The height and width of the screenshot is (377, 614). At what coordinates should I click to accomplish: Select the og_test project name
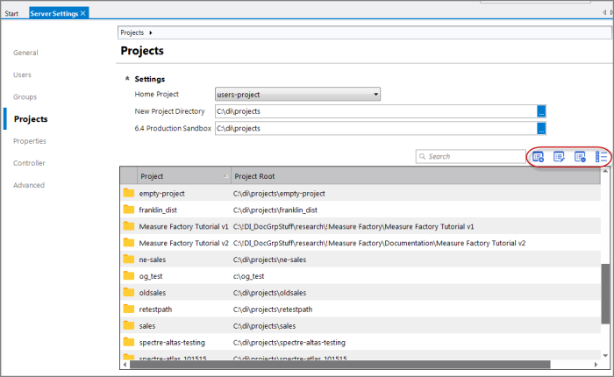(x=151, y=276)
